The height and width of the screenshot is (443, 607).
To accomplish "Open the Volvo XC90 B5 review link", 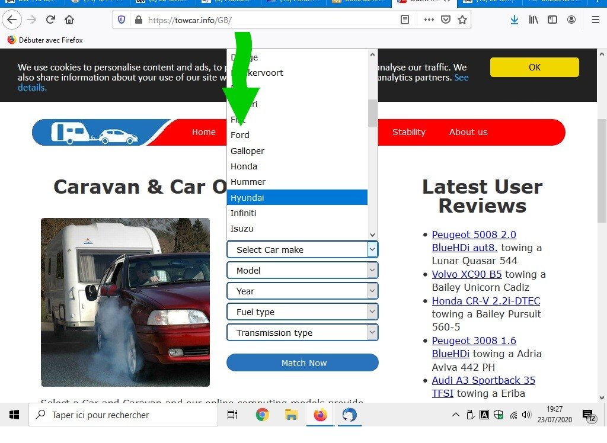I will tap(467, 274).
